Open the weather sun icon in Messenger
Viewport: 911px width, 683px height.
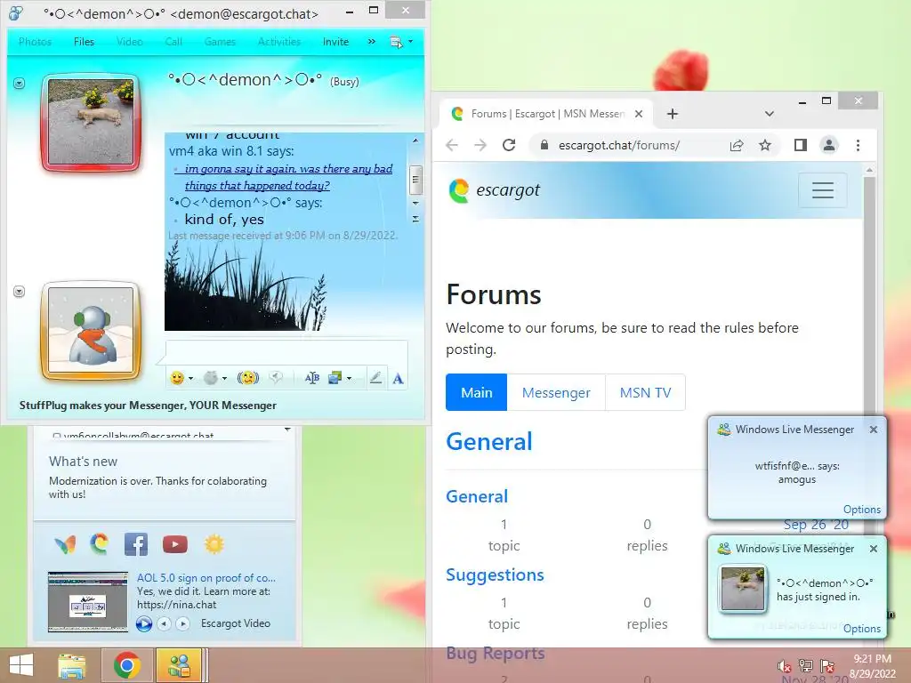point(214,544)
